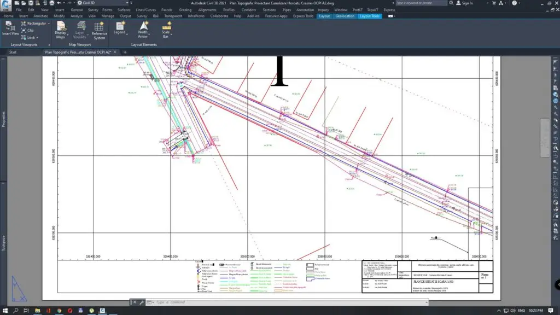Click the navigation bar slider on right edge
This screenshot has height=315, width=560.
pos(545,137)
